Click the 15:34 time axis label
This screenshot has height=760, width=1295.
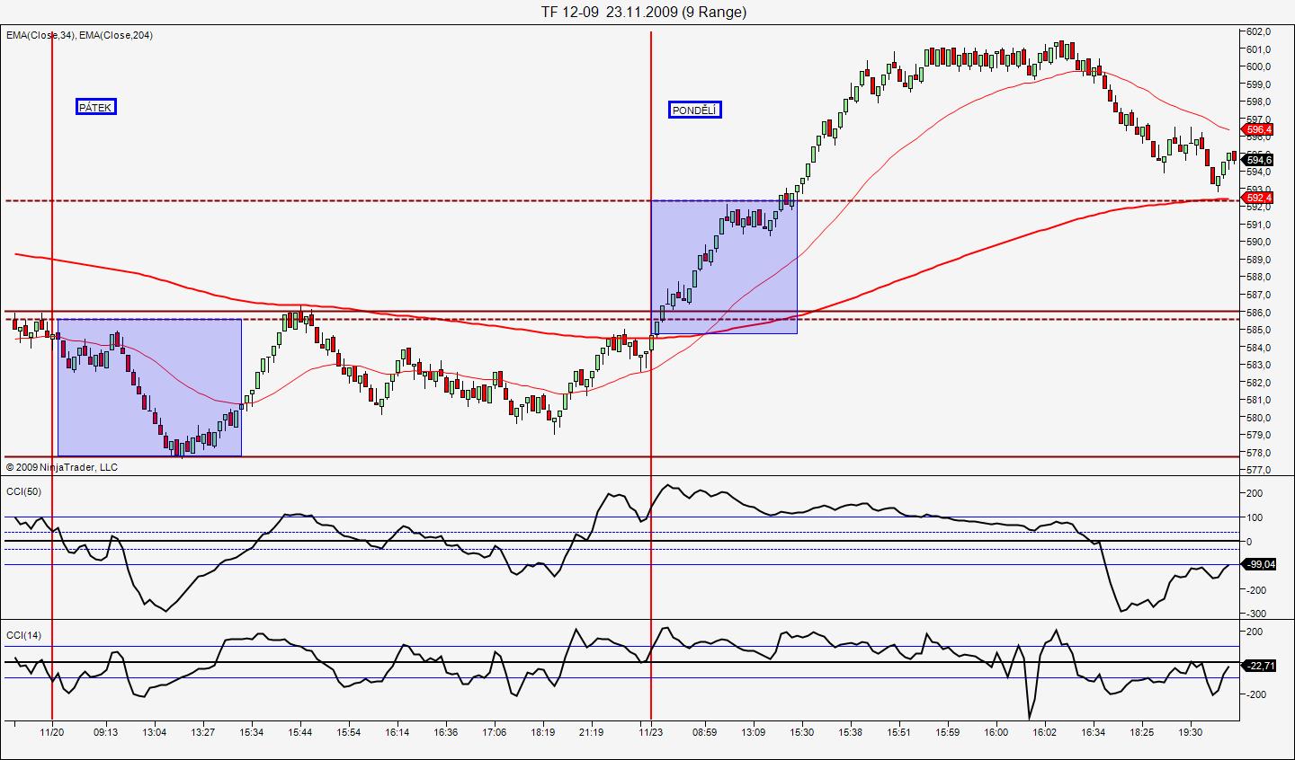point(252,732)
